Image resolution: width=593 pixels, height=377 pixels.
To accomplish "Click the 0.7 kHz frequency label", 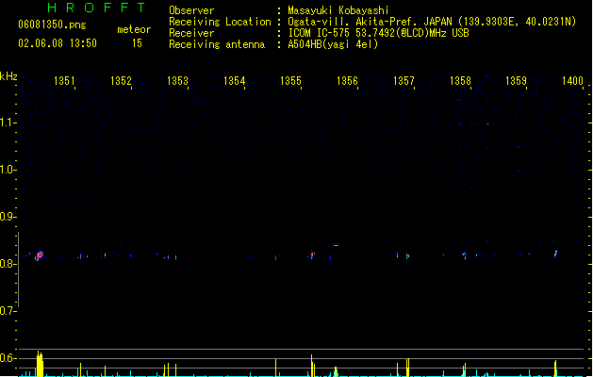I will [x=7, y=311].
